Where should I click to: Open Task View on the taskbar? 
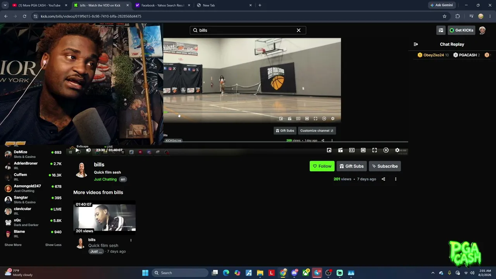pos(215,273)
